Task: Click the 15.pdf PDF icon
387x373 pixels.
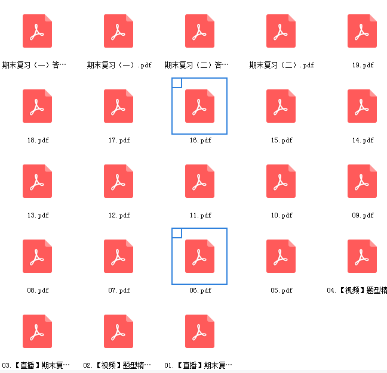Action: click(281, 106)
